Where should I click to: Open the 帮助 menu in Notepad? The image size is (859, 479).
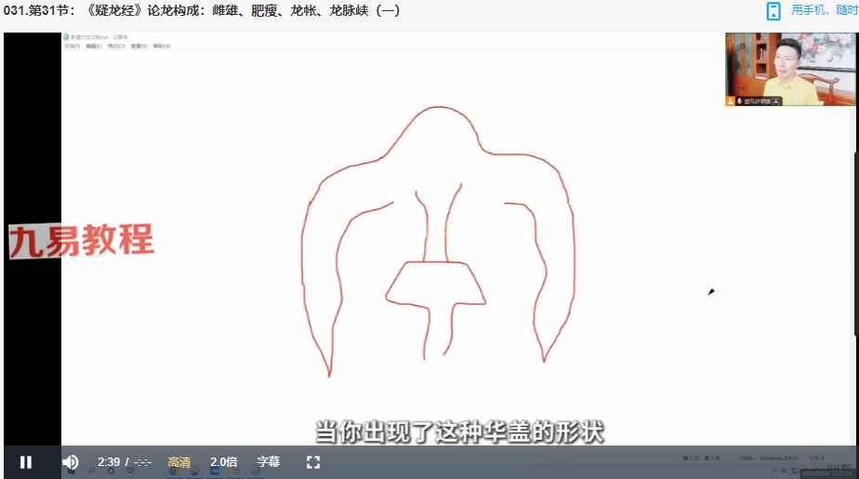tap(161, 46)
